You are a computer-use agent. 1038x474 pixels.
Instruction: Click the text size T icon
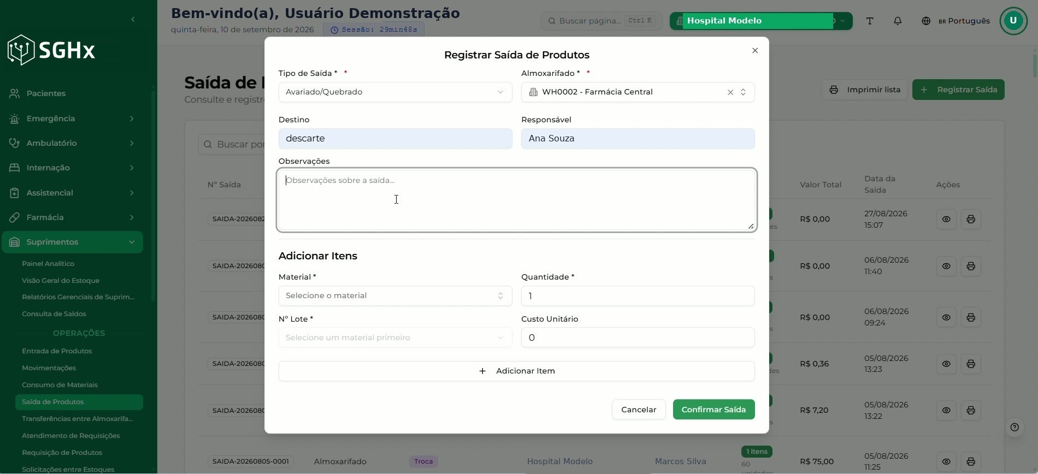coord(870,21)
